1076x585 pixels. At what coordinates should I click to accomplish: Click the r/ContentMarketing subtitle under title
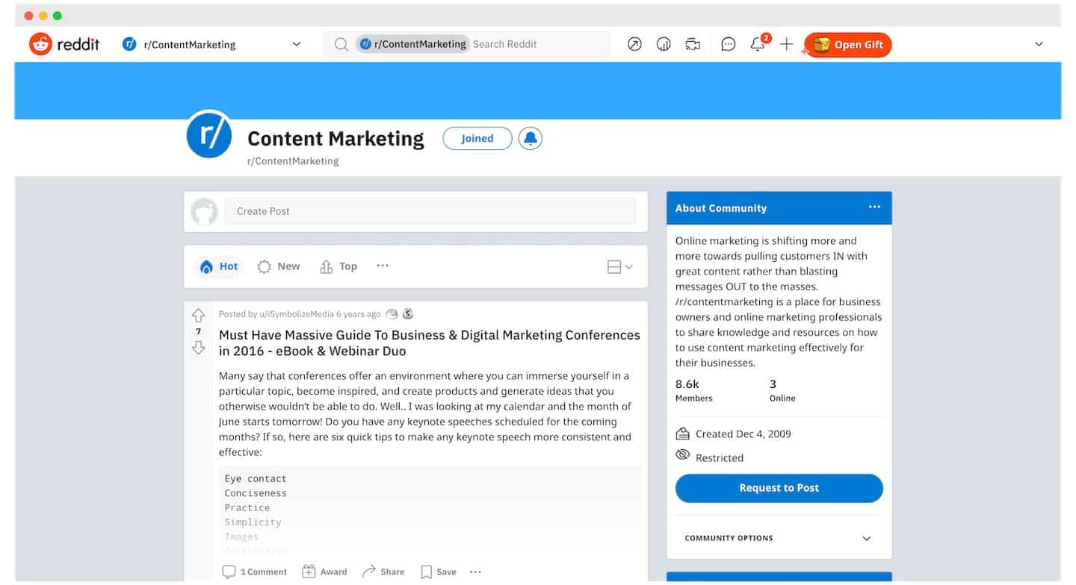293,161
